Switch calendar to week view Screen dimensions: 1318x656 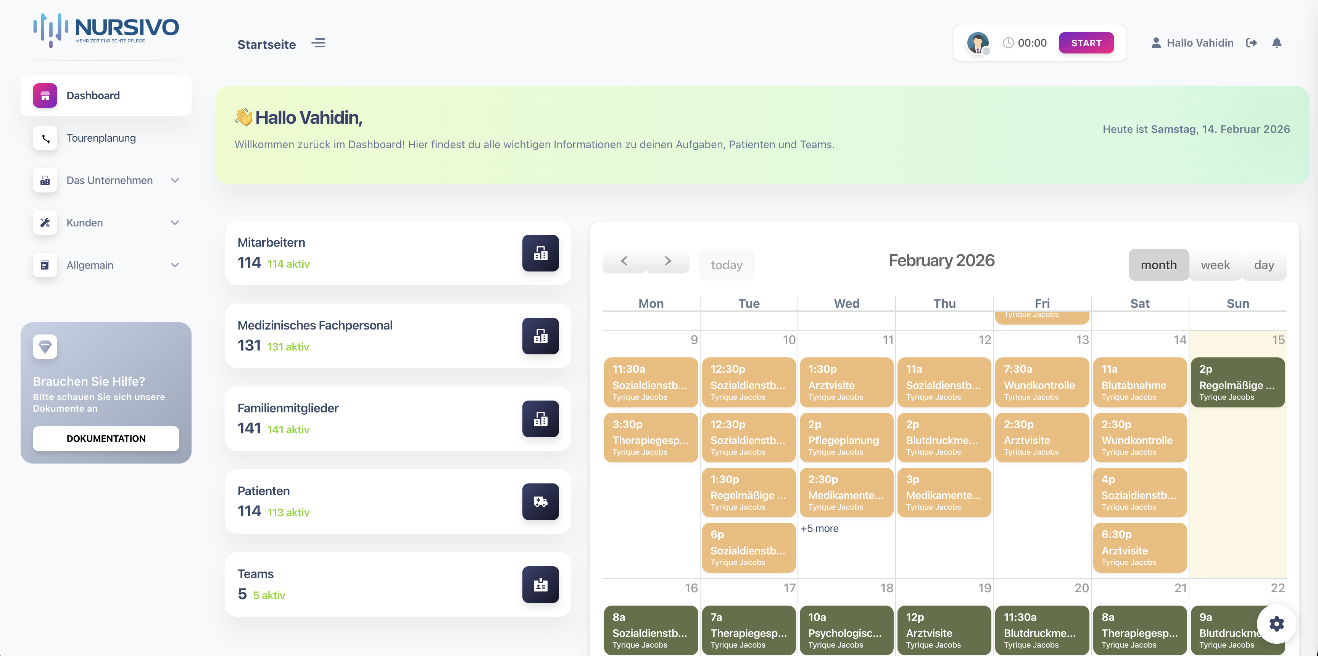pyautogui.click(x=1215, y=265)
